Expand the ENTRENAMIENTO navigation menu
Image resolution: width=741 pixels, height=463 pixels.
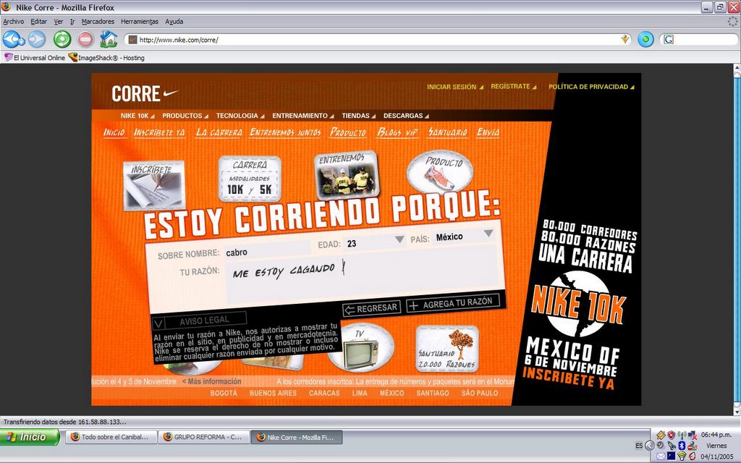click(x=303, y=116)
